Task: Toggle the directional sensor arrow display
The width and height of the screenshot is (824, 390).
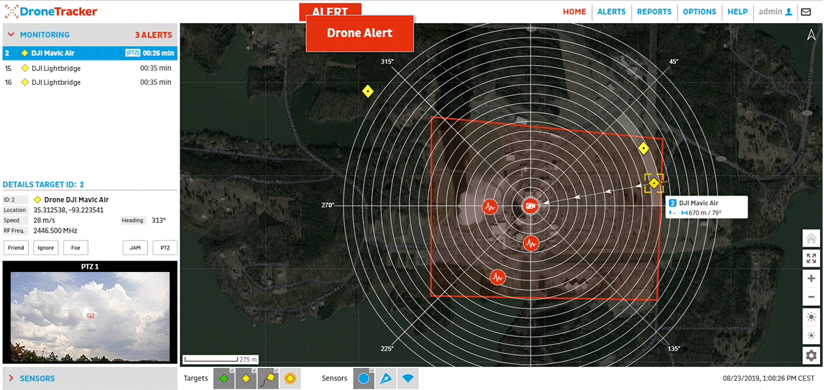Action: coord(385,378)
